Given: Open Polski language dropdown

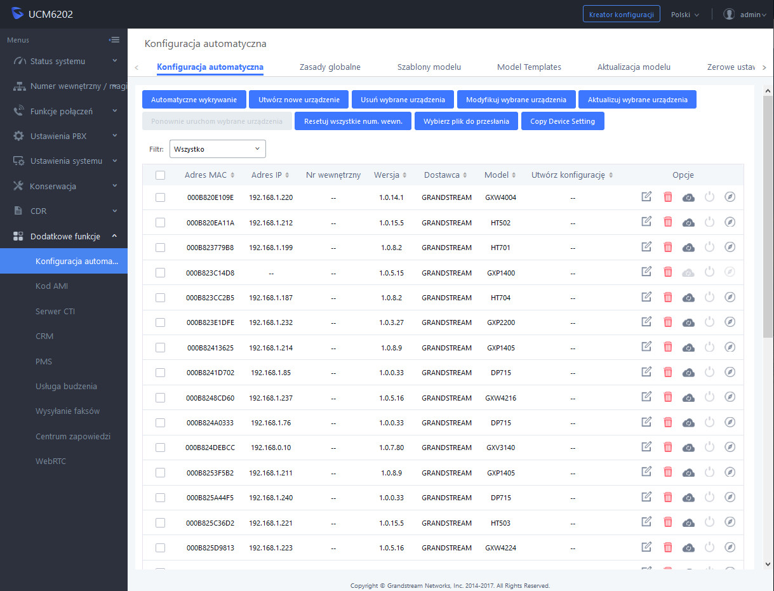Looking at the screenshot, I should [684, 15].
